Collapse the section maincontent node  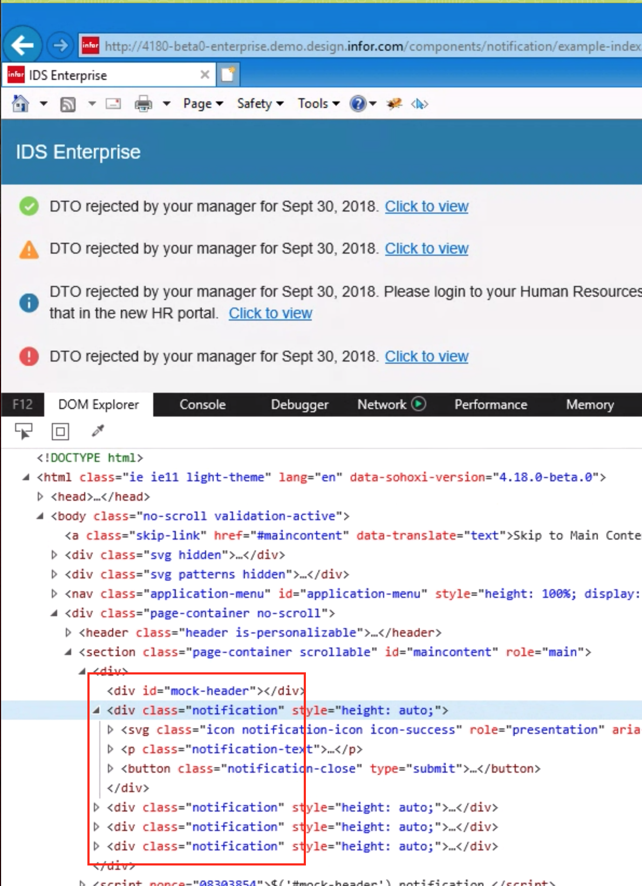coord(67,652)
